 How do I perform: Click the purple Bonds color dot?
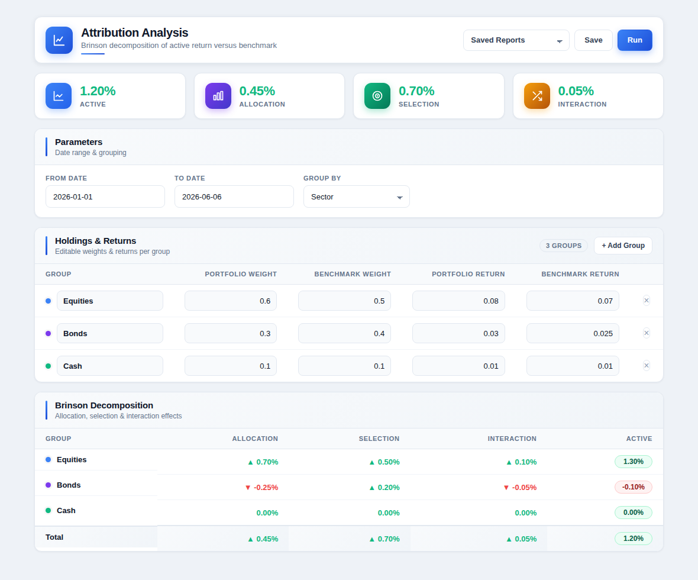coord(48,333)
